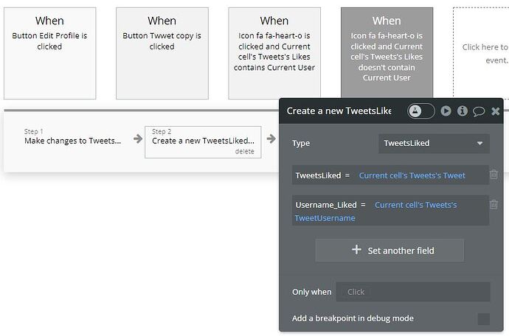The image size is (509, 336).
Task: Select the Button Twwet copy is clicked event
Action: click(162, 54)
